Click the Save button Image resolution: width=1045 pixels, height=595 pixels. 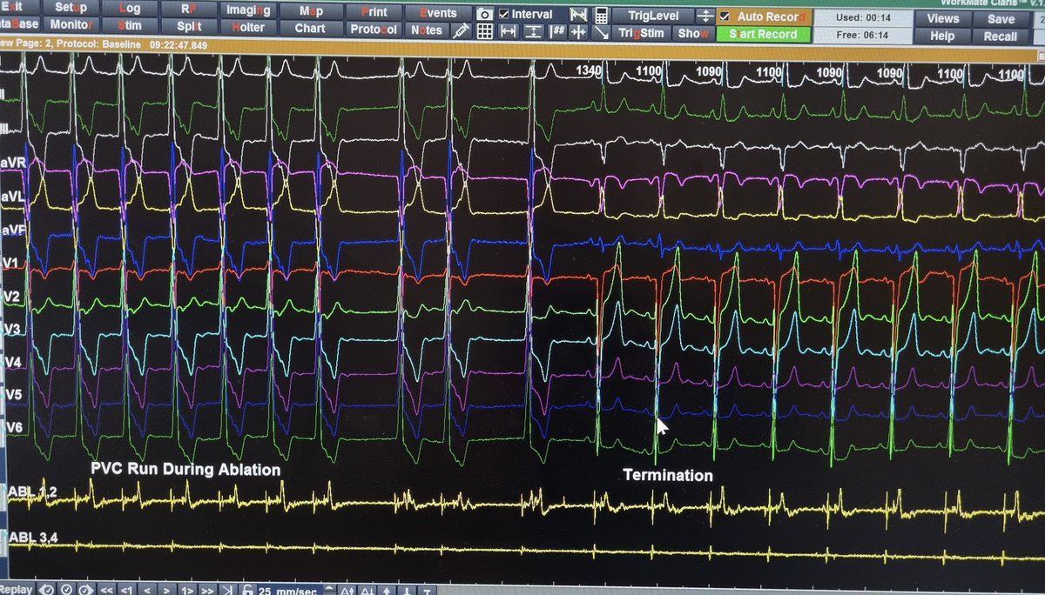[1001, 18]
